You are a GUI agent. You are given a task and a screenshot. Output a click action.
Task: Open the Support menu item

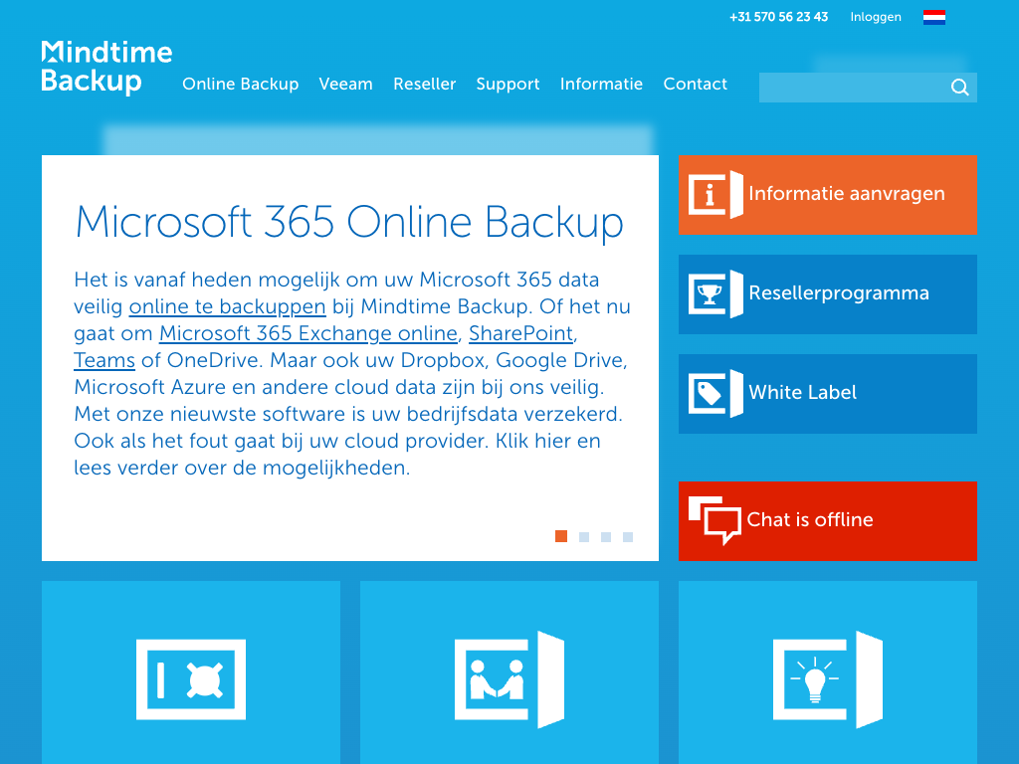508,85
